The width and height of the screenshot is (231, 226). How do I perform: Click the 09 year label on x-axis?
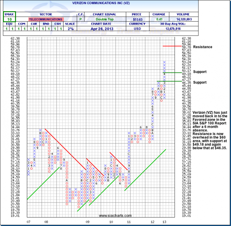point(88,222)
